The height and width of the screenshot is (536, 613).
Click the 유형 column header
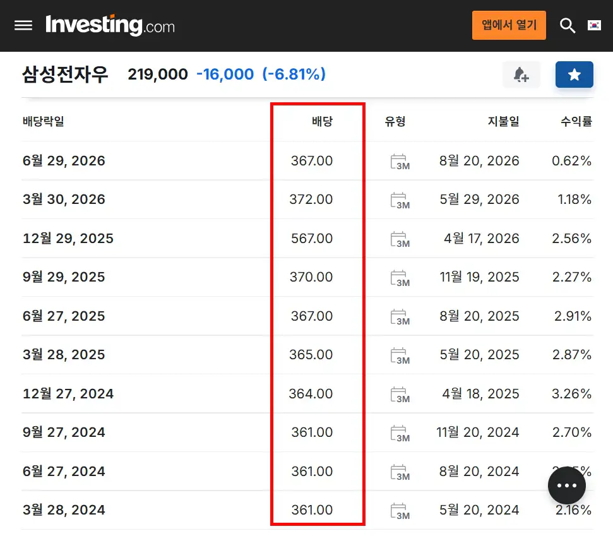395,121
